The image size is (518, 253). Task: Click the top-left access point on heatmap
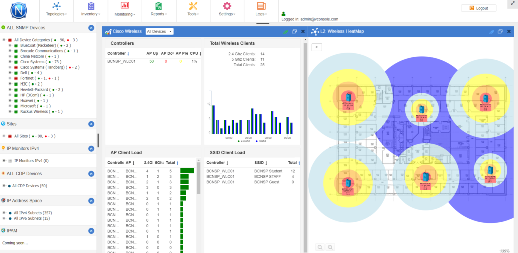point(348,97)
